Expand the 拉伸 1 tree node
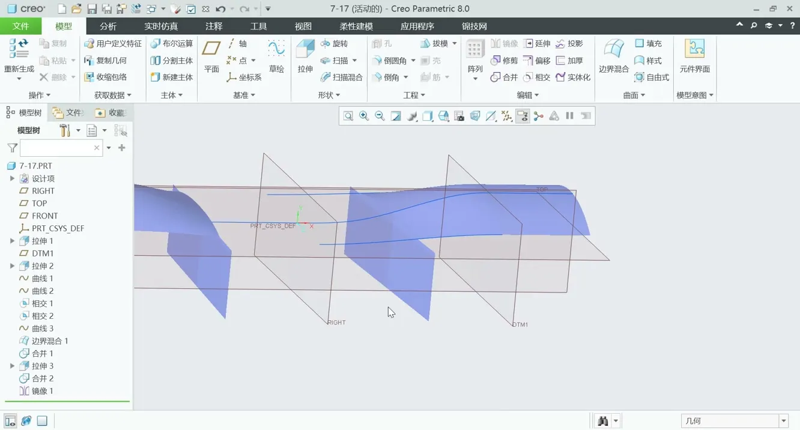This screenshot has height=430, width=800. (12, 241)
